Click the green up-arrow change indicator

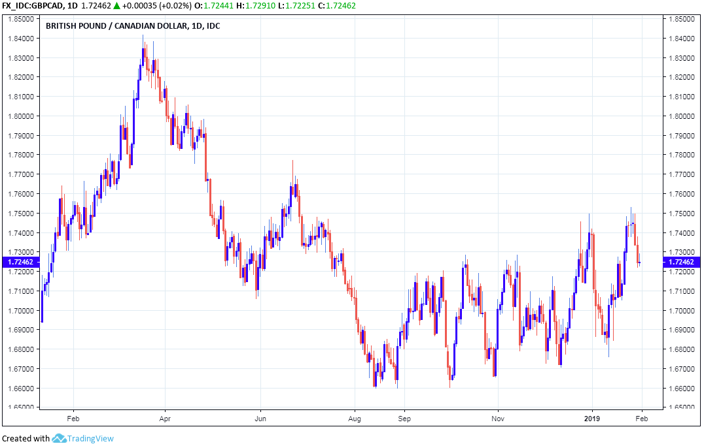pyautogui.click(x=117, y=5)
